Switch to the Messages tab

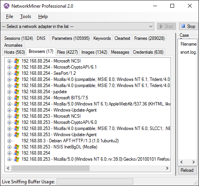[120, 52]
